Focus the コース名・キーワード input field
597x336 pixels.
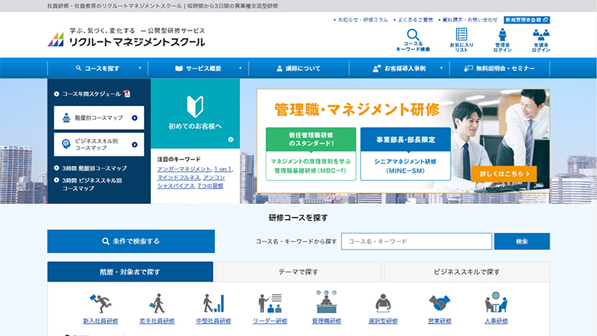click(x=416, y=241)
